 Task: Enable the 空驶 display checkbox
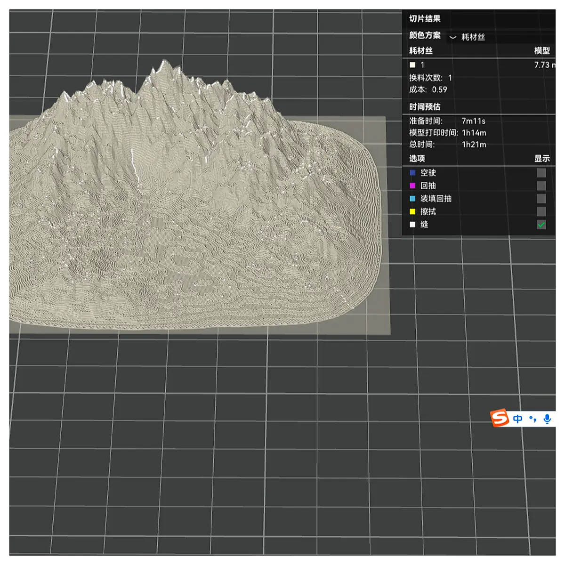pyautogui.click(x=541, y=173)
